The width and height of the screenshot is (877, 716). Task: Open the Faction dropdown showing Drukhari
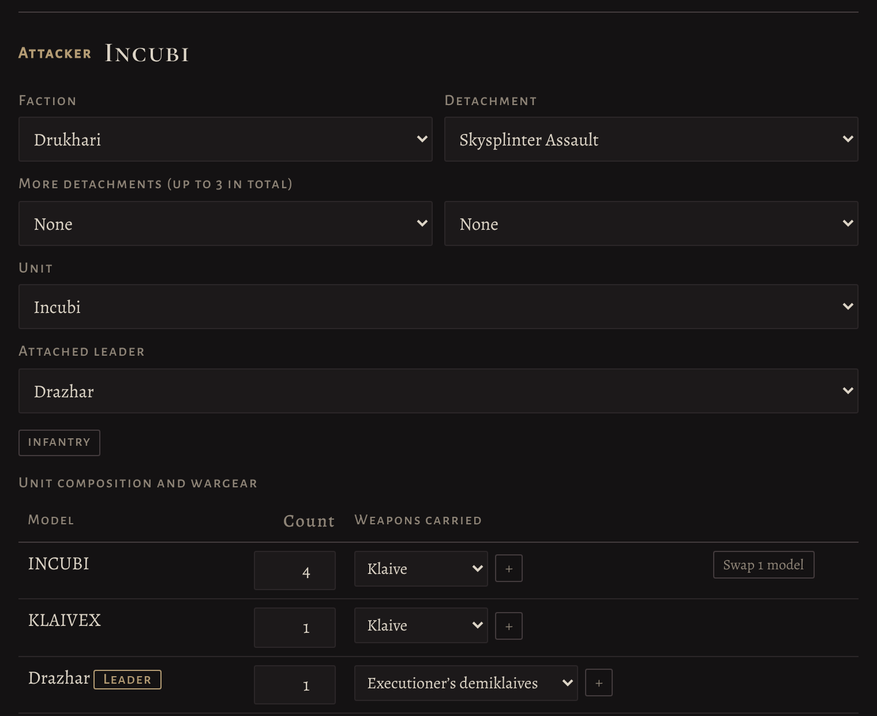tap(225, 139)
